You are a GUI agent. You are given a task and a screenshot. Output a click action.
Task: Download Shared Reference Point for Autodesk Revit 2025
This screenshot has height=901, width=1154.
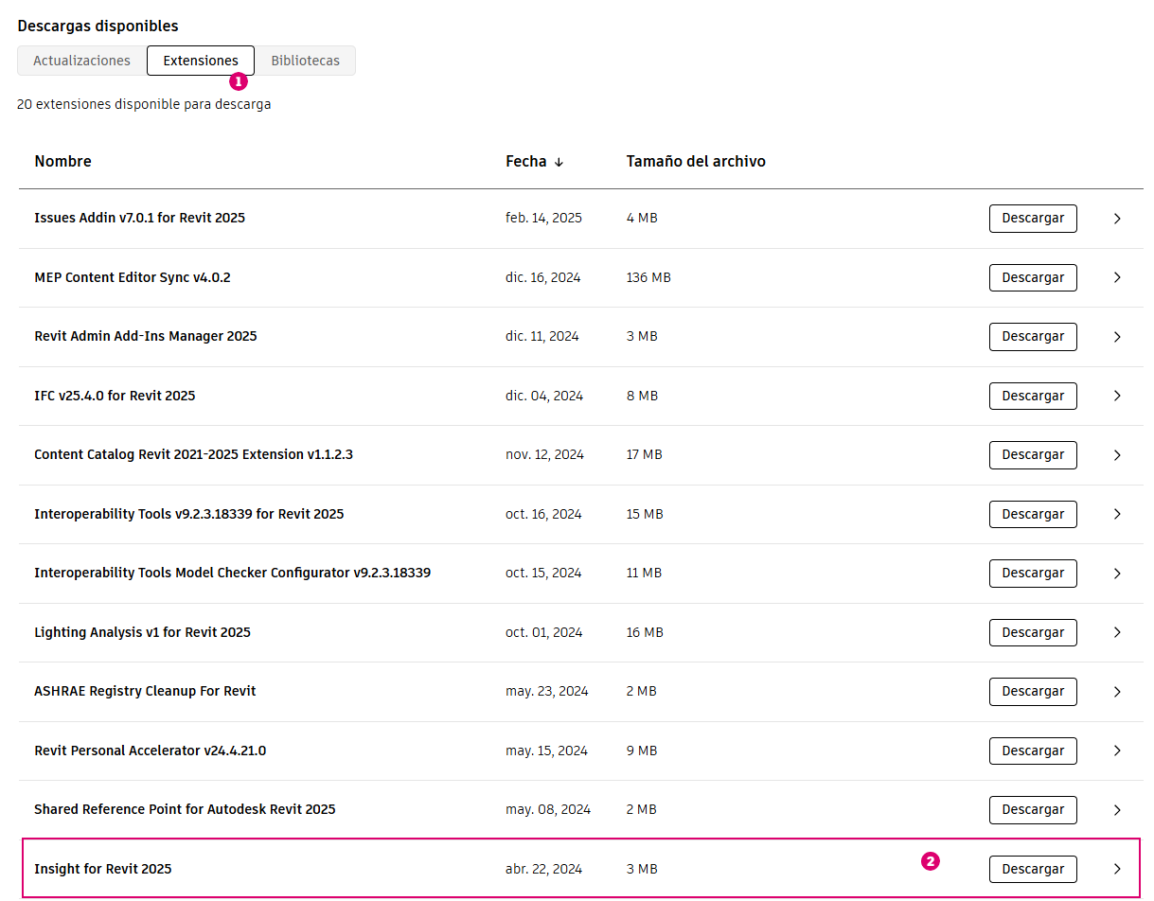(1033, 810)
